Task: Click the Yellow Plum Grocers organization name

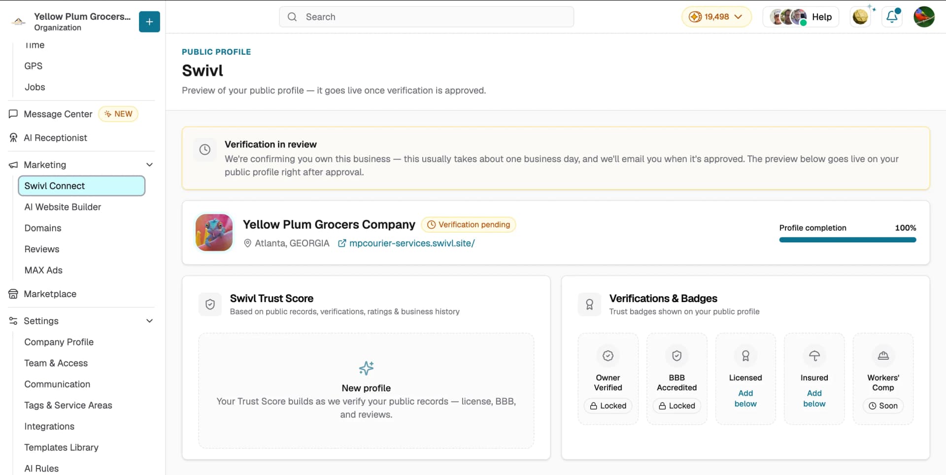Action: pyautogui.click(x=82, y=16)
